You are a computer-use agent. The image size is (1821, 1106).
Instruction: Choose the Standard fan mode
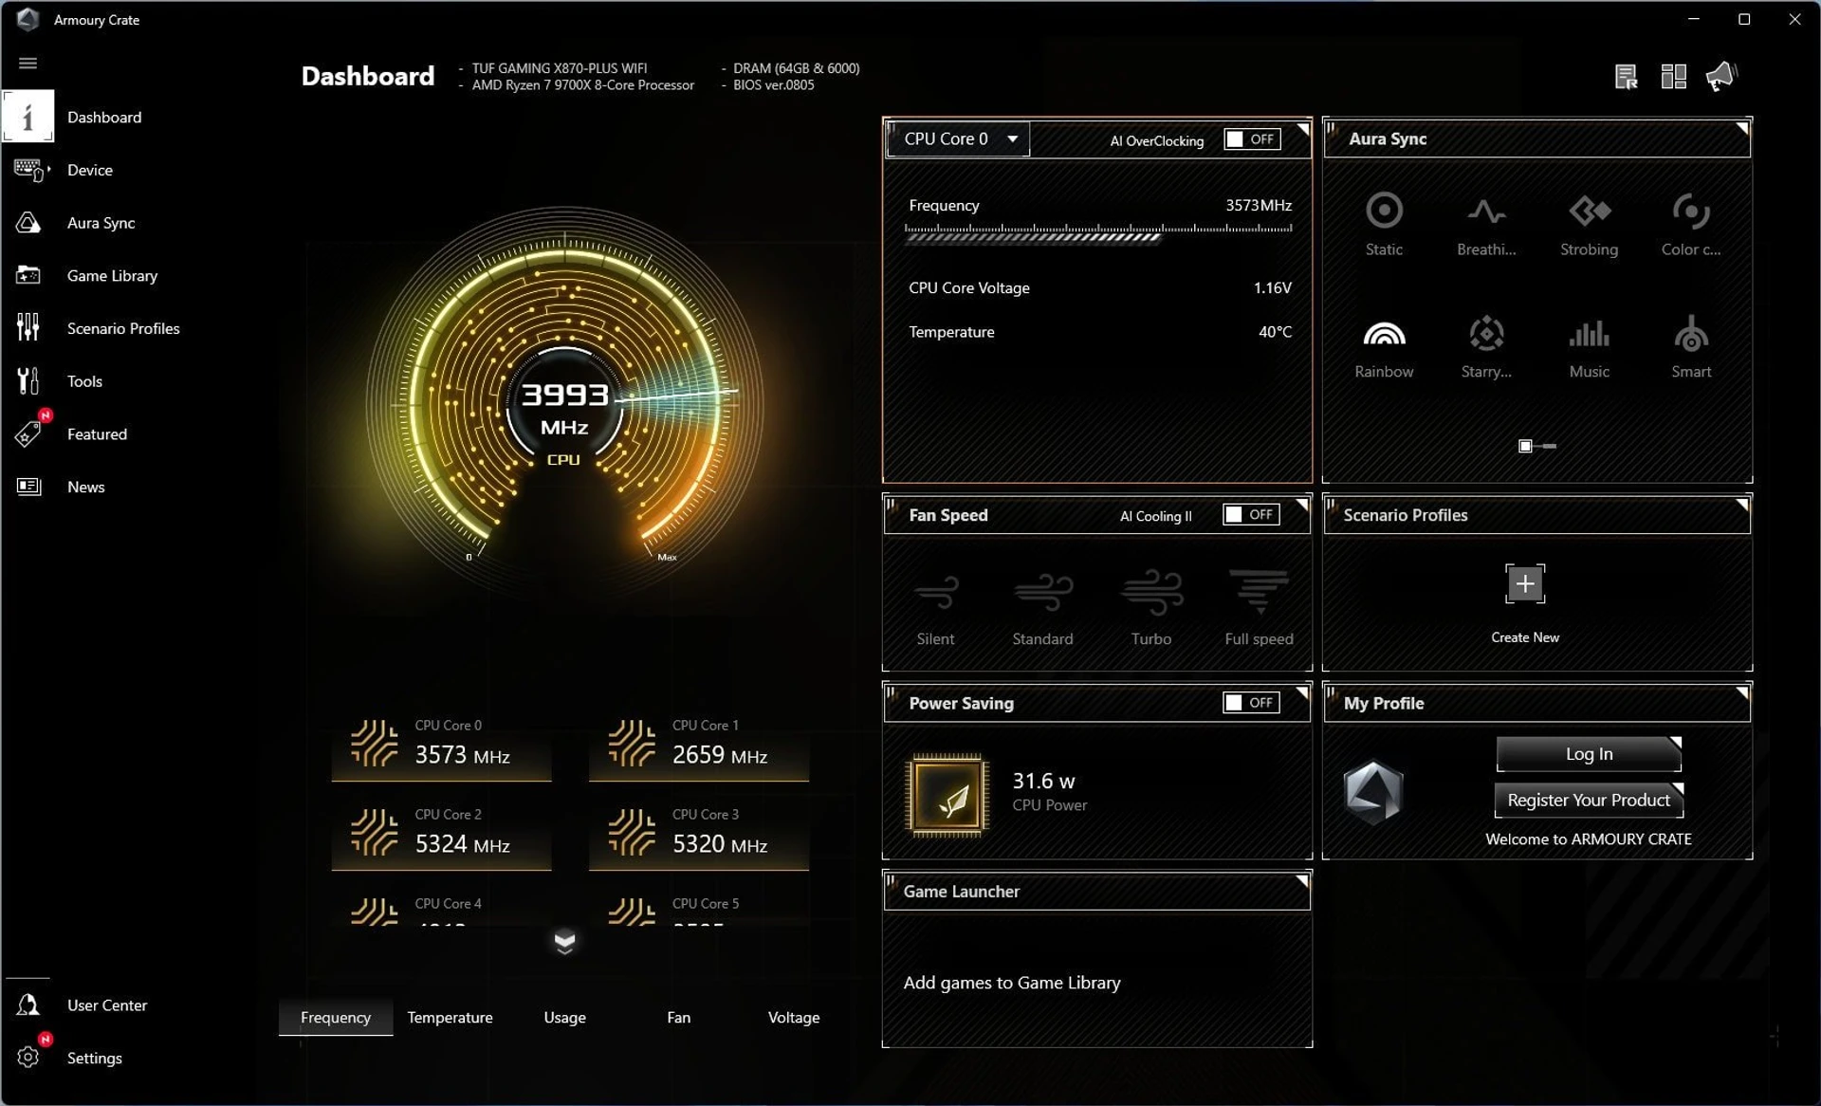pos(1042,608)
